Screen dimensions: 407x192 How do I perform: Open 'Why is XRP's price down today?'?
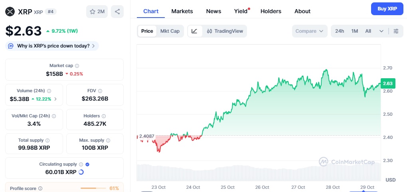(x=52, y=46)
